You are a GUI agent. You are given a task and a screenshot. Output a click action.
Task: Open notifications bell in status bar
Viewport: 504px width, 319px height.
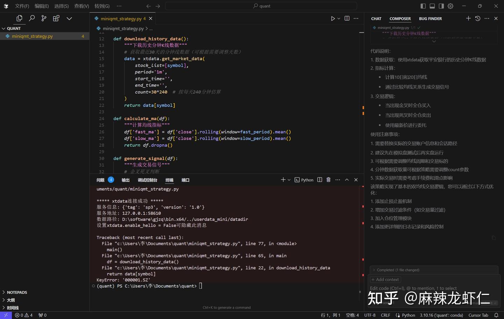(496, 315)
